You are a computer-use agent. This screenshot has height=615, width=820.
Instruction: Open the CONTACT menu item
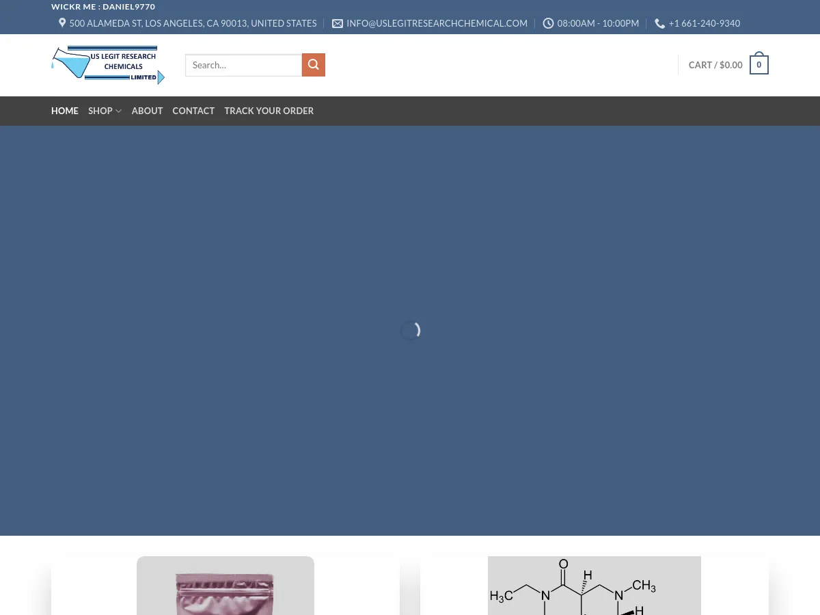(193, 111)
